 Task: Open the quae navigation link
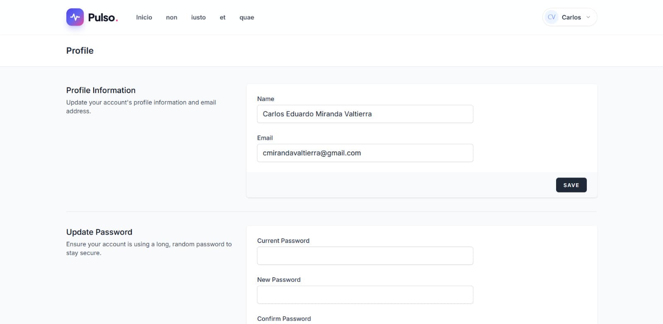pyautogui.click(x=247, y=17)
